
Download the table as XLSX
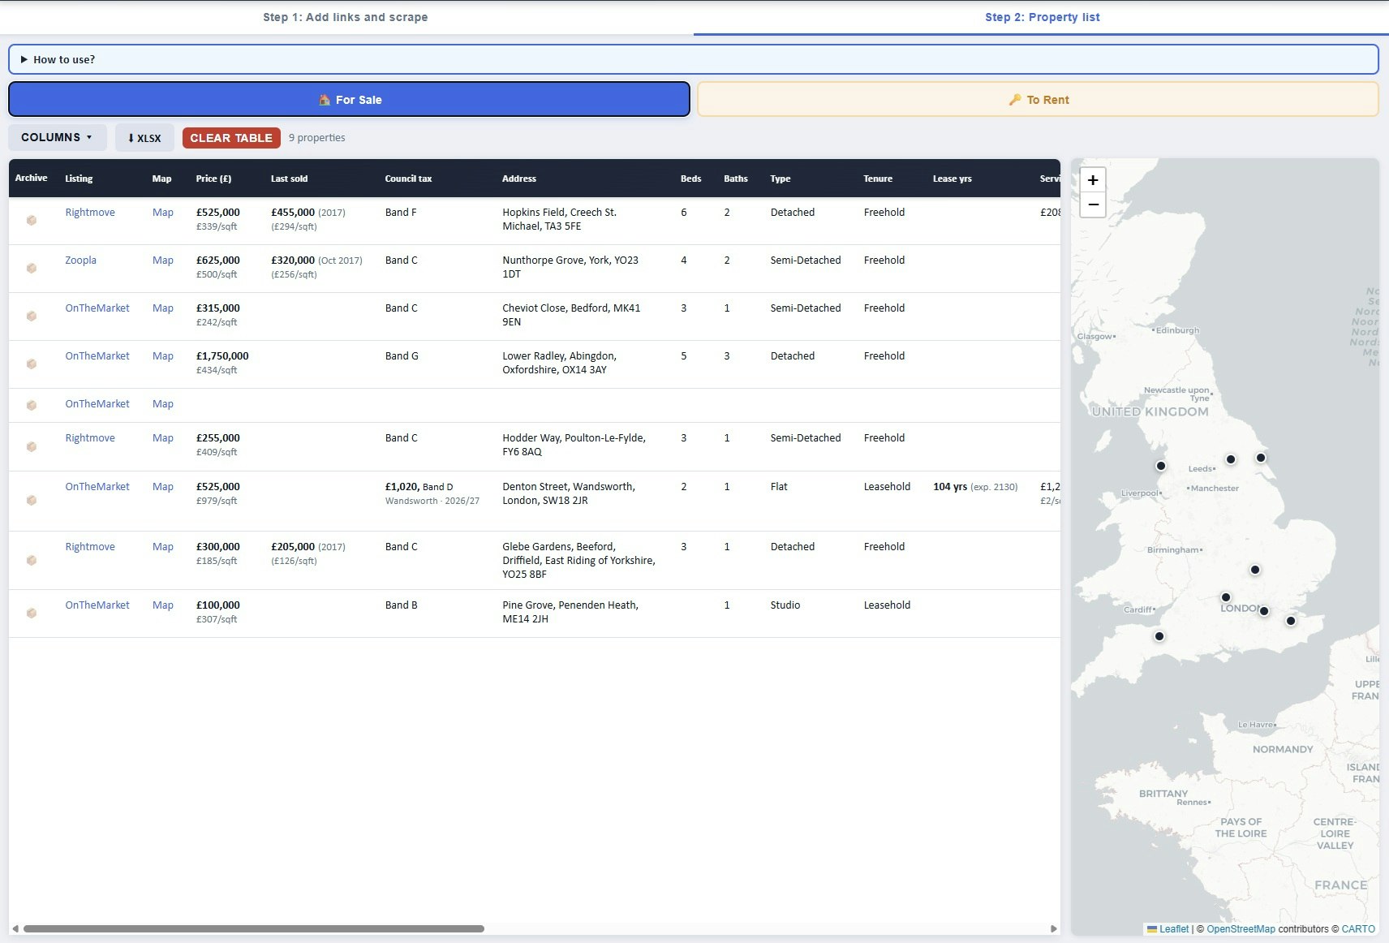click(144, 137)
